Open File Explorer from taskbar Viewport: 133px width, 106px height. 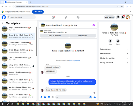point(28,104)
